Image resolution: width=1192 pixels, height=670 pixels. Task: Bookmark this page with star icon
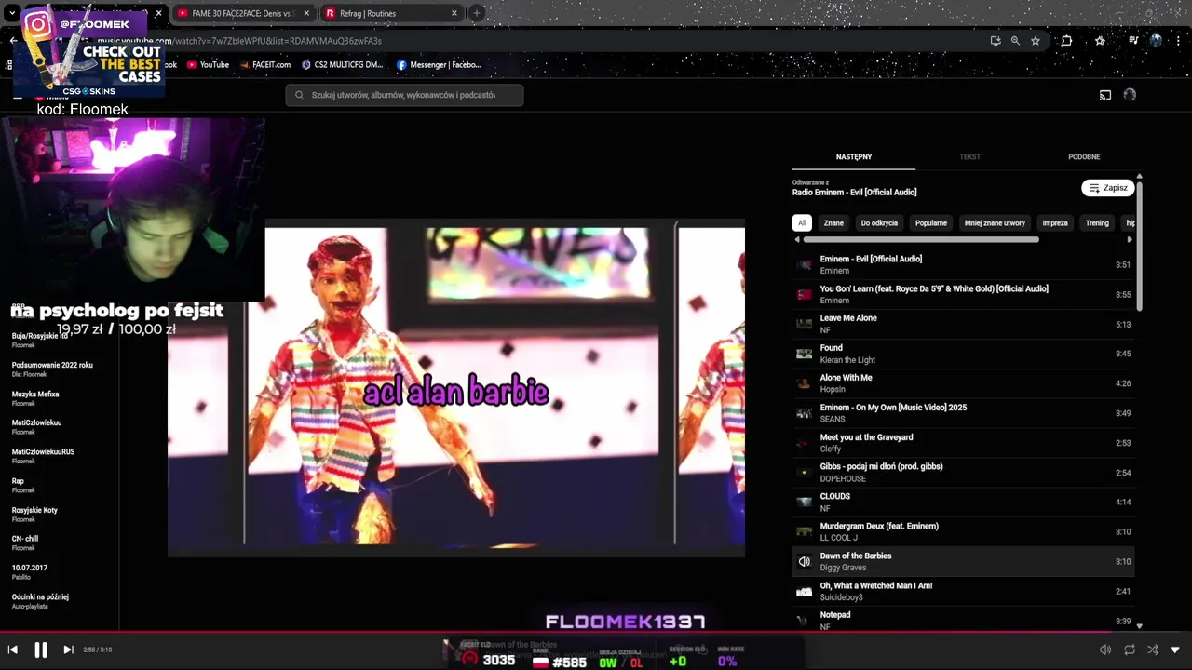1036,41
